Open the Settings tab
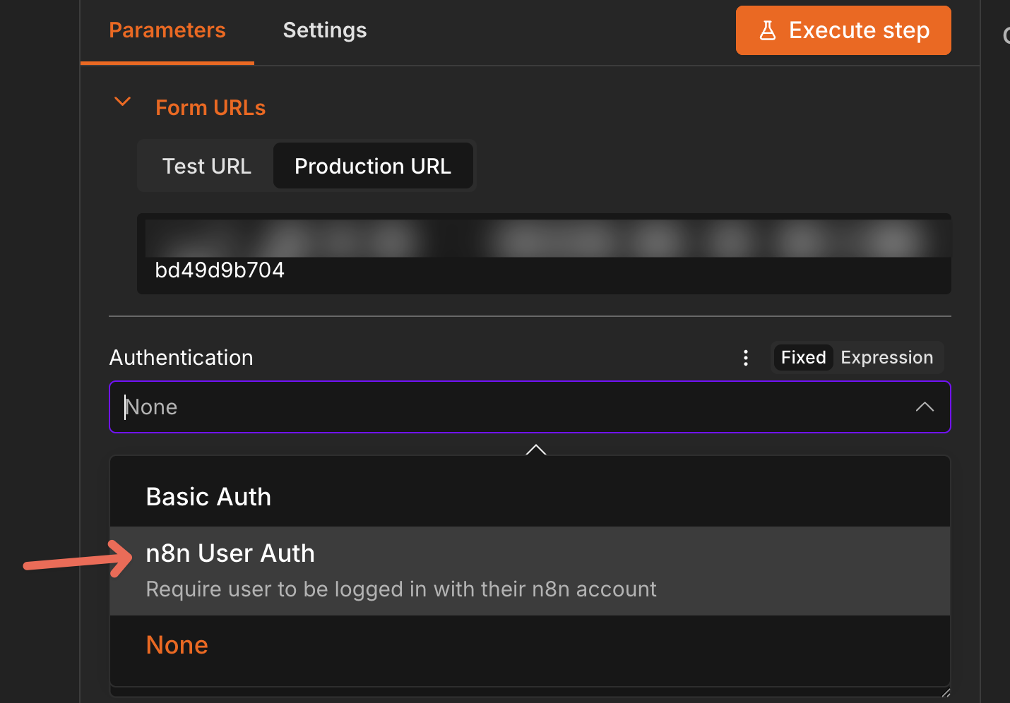Image resolution: width=1010 pixels, height=703 pixels. (x=325, y=30)
